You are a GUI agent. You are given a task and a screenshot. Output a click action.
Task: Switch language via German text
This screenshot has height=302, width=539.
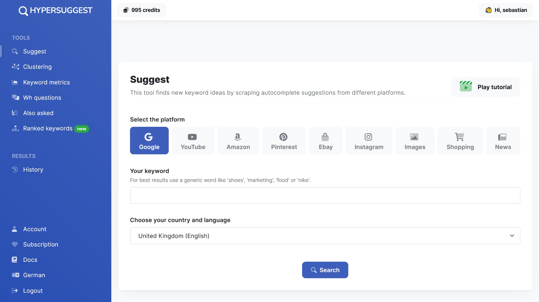coord(34,275)
